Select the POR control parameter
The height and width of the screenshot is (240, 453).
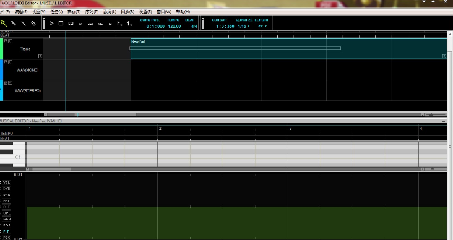[6, 225]
